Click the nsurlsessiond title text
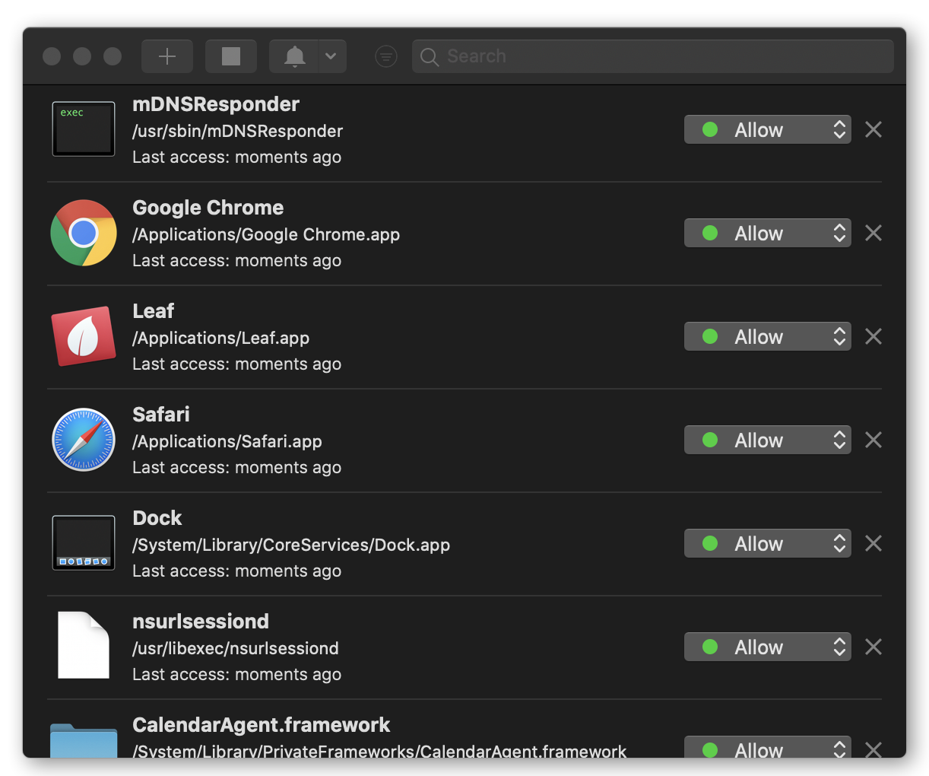This screenshot has height=776, width=929. (201, 622)
